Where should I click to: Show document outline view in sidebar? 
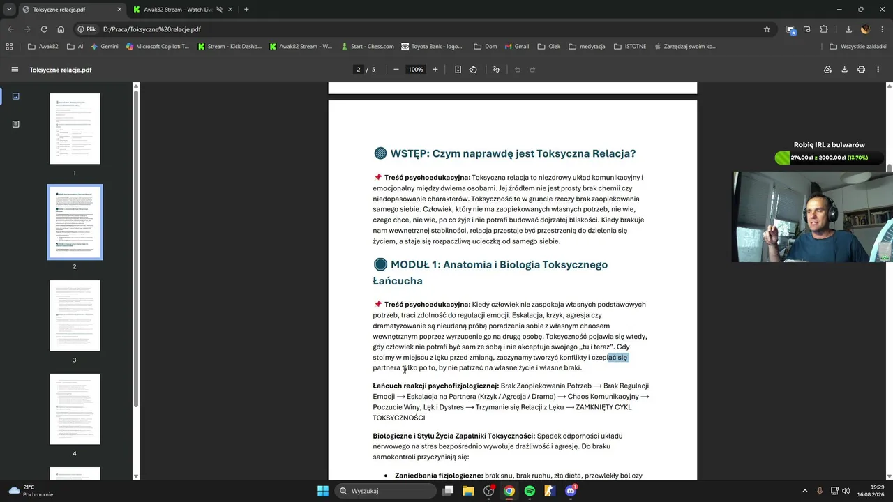click(16, 124)
